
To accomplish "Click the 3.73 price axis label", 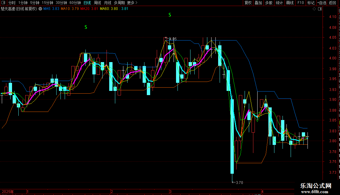I will 332,172.
